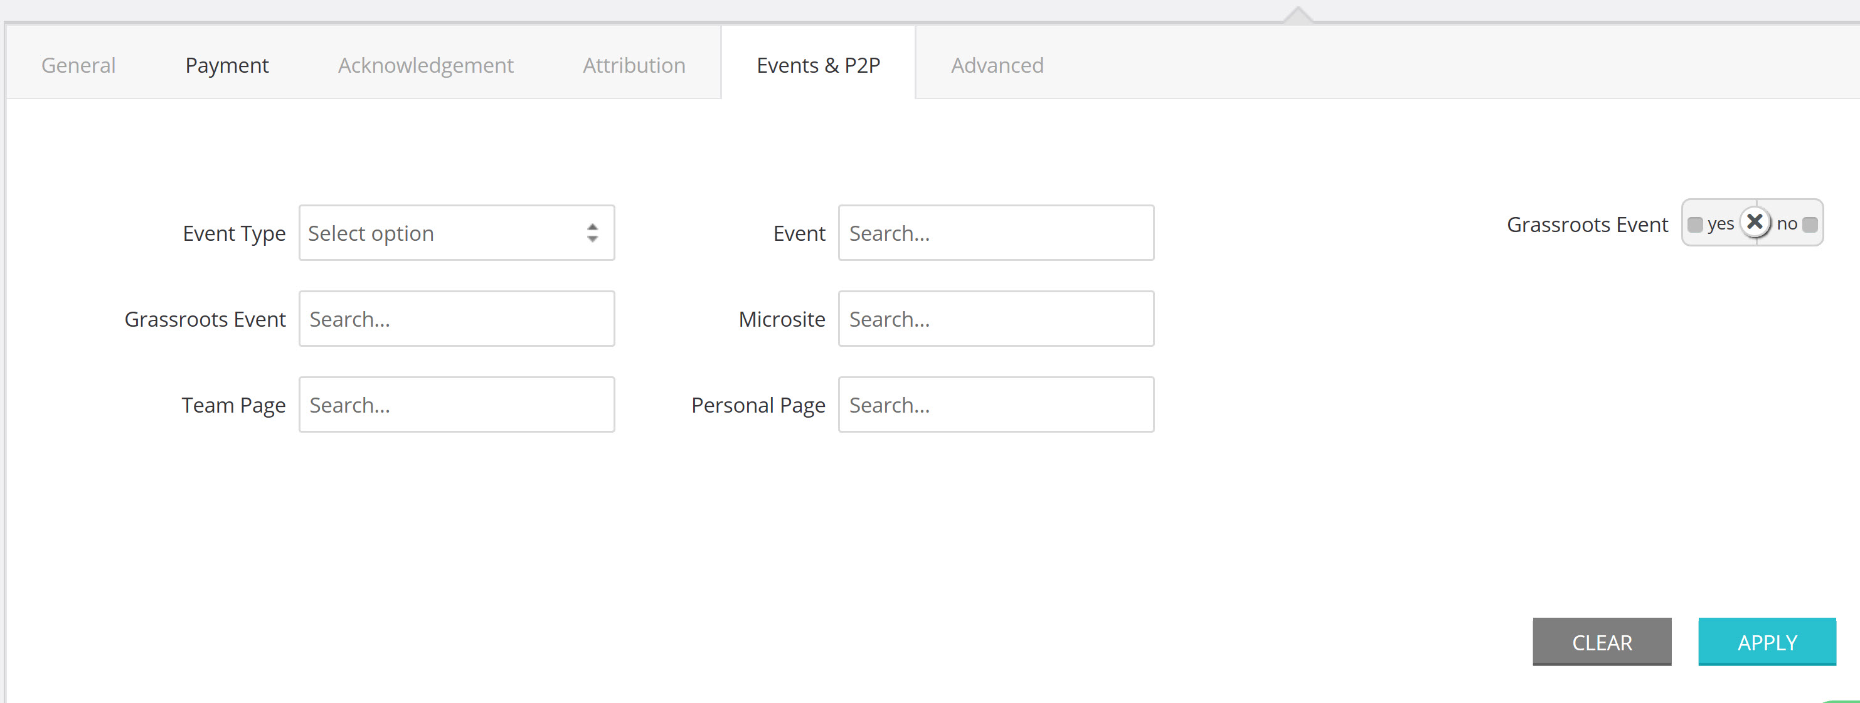Switch to the Payment tab
The image size is (1860, 703).
coord(226,65)
